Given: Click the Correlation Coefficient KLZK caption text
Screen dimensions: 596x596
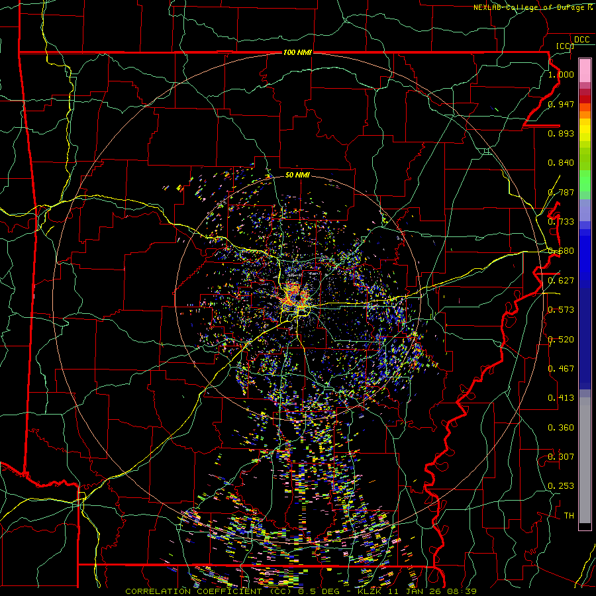Looking at the screenshot, I should coord(301,591).
